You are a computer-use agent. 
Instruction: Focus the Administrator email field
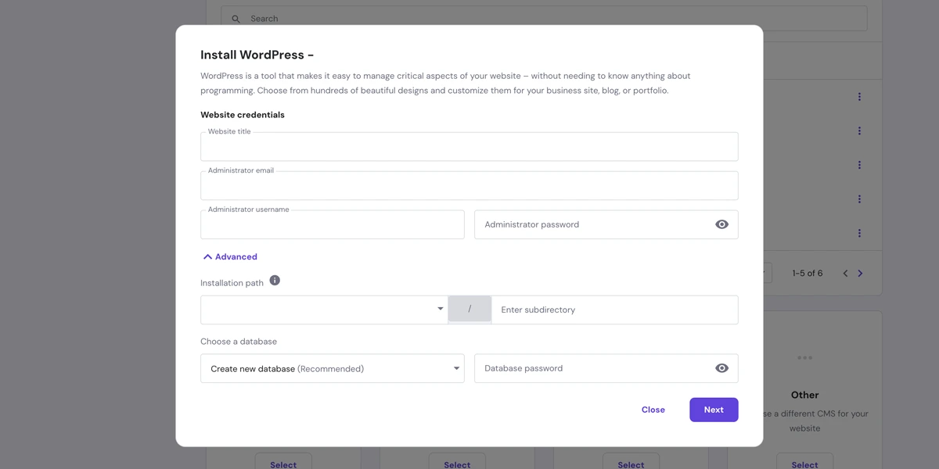(469, 185)
